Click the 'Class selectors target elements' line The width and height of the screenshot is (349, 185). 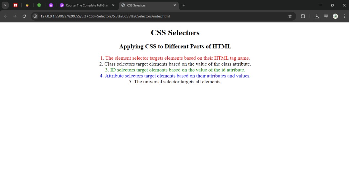[175, 64]
